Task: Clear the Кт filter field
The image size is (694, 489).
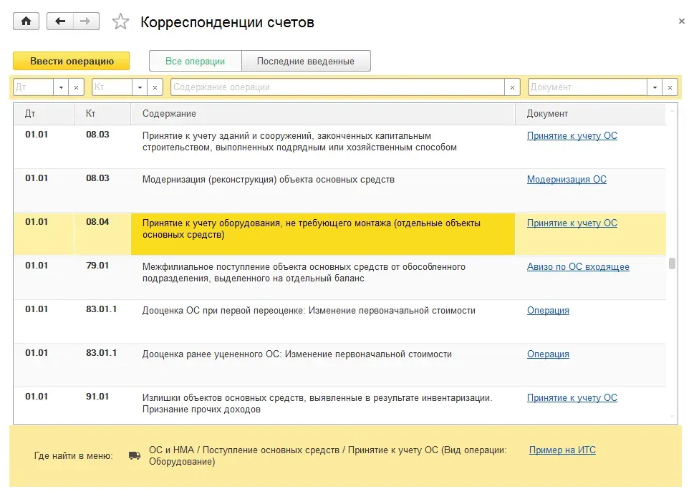Action: [155, 86]
